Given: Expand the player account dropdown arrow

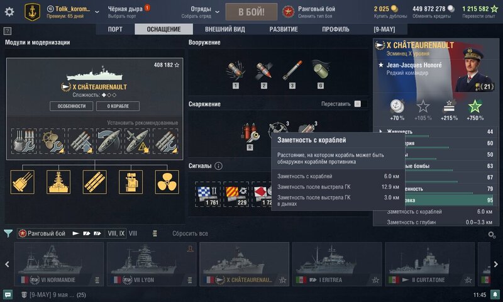Looking at the screenshot, I should tap(97, 12).
